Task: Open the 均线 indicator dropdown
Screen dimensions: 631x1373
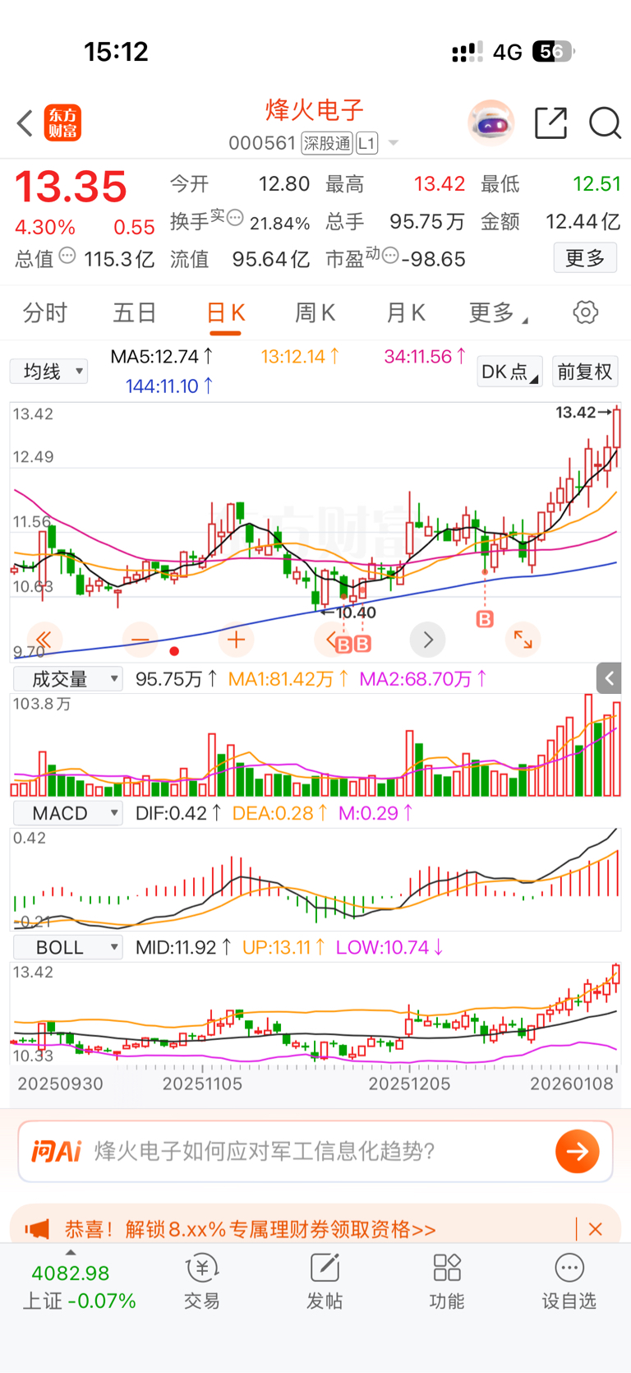Action: 48,372
